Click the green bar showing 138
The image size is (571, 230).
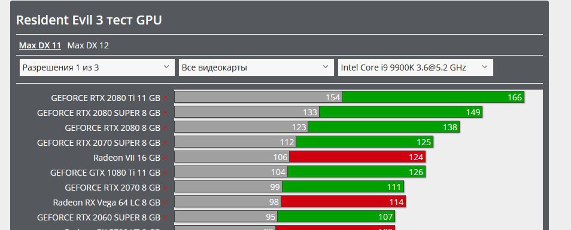tap(384, 127)
